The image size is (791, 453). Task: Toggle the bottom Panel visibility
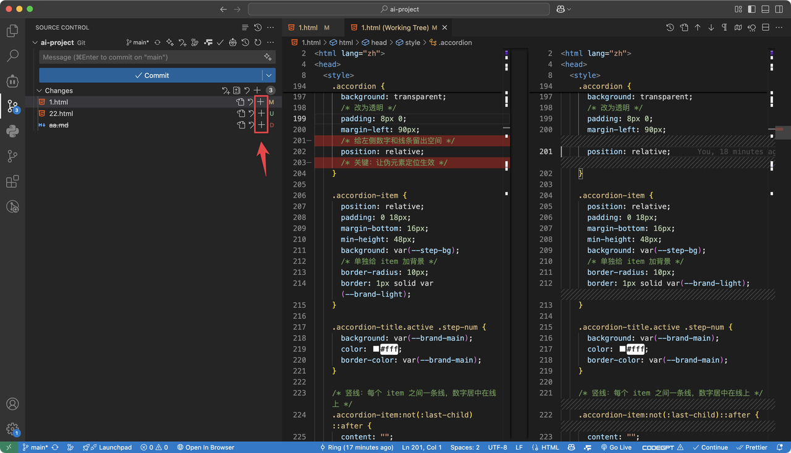point(765,9)
